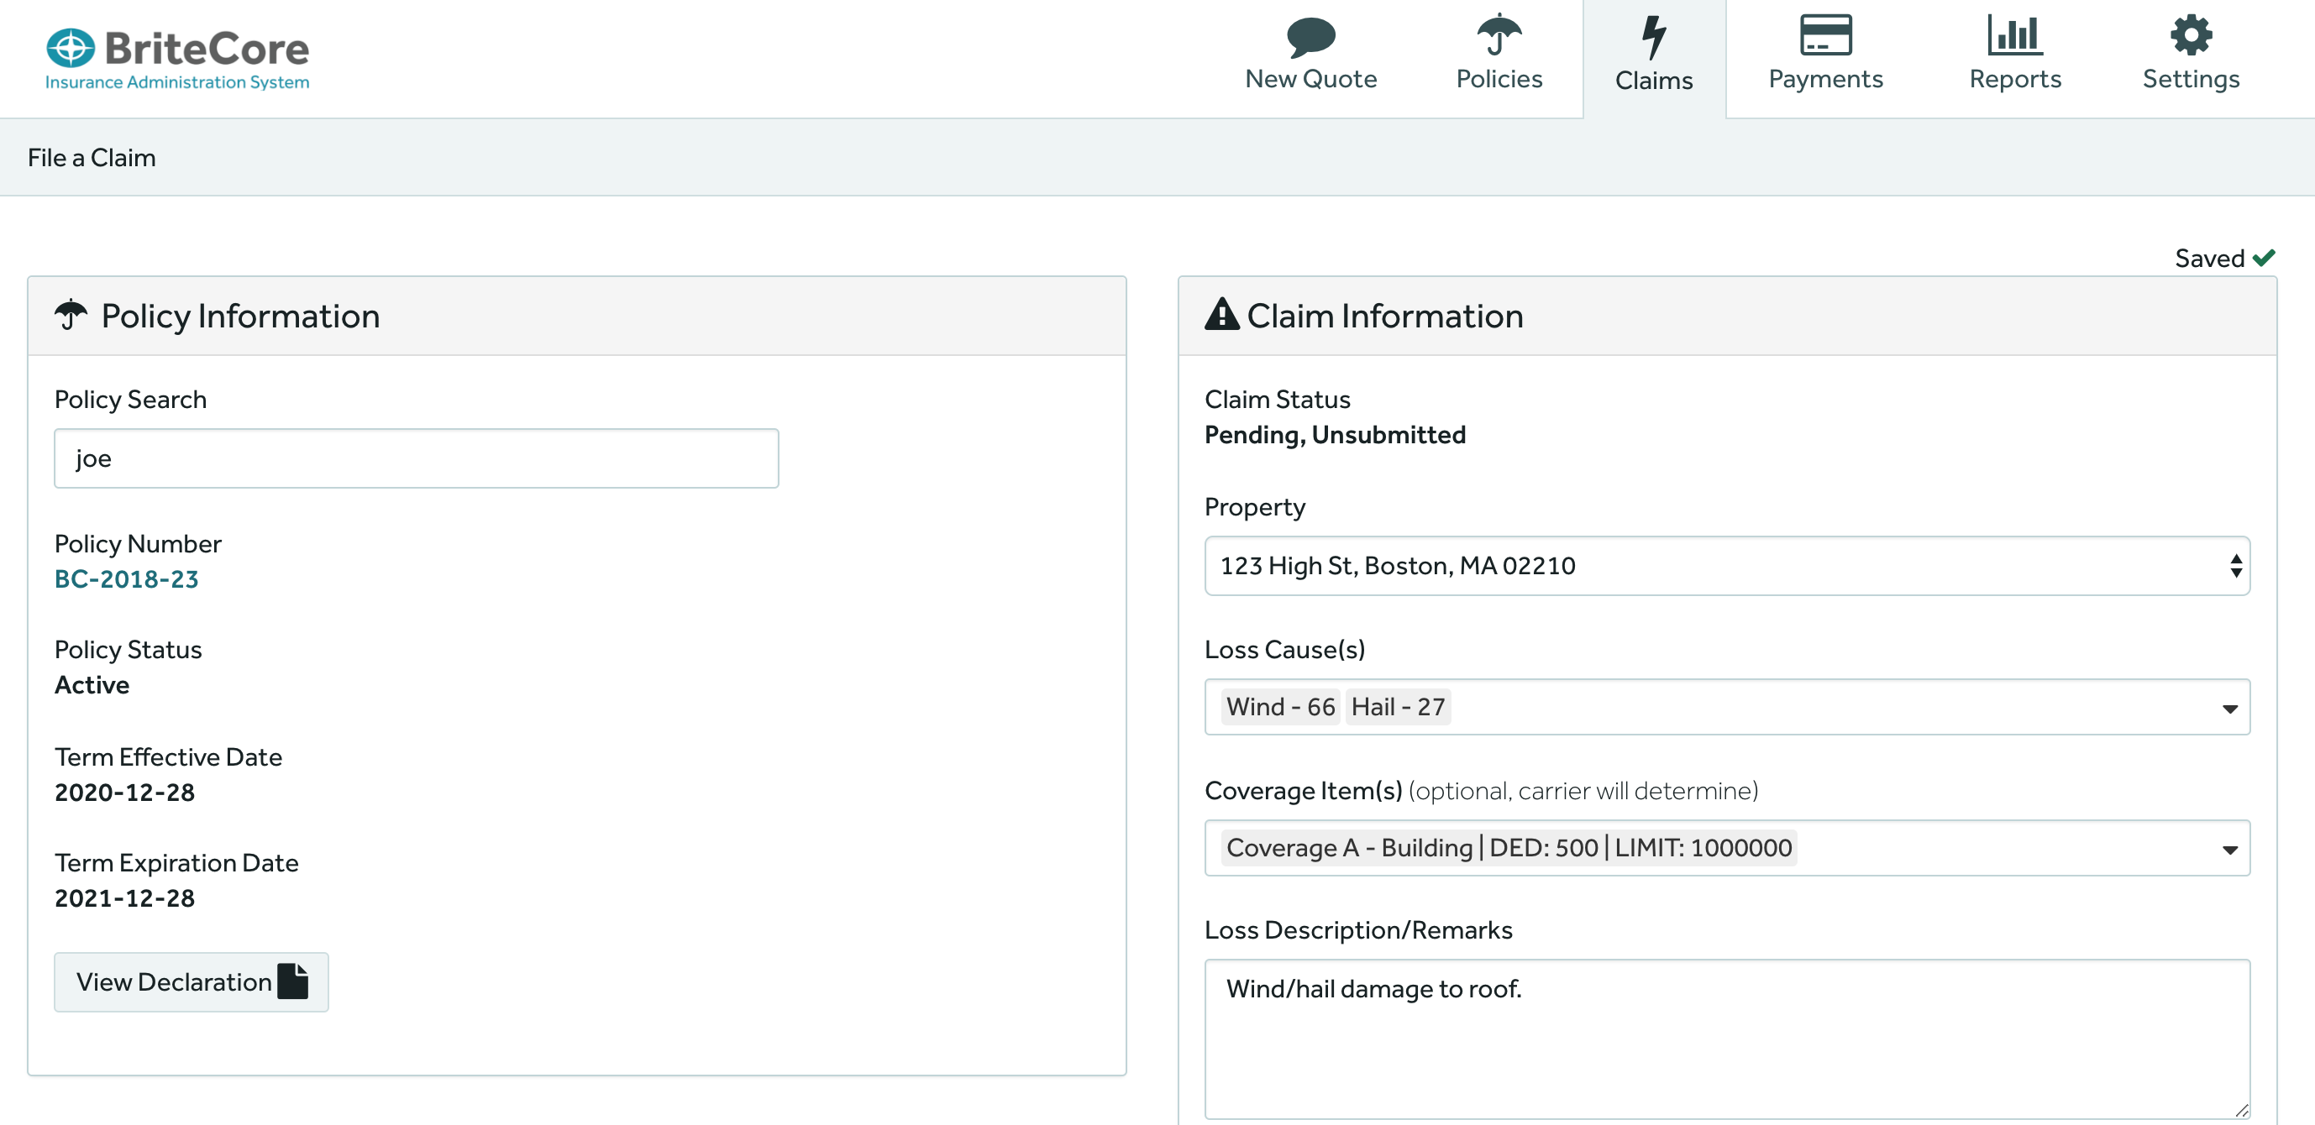The height and width of the screenshot is (1125, 2315).
Task: Open the Property address dropdown
Action: [x=1725, y=566]
